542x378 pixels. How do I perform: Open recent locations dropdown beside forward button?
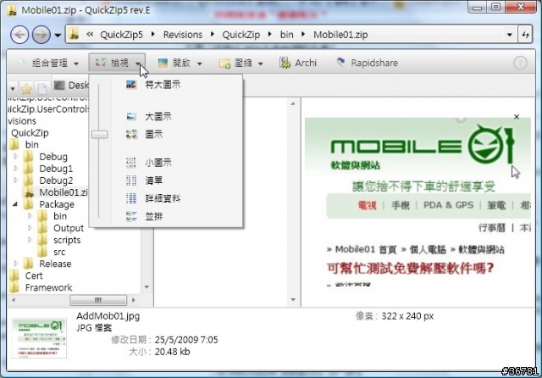coord(58,35)
